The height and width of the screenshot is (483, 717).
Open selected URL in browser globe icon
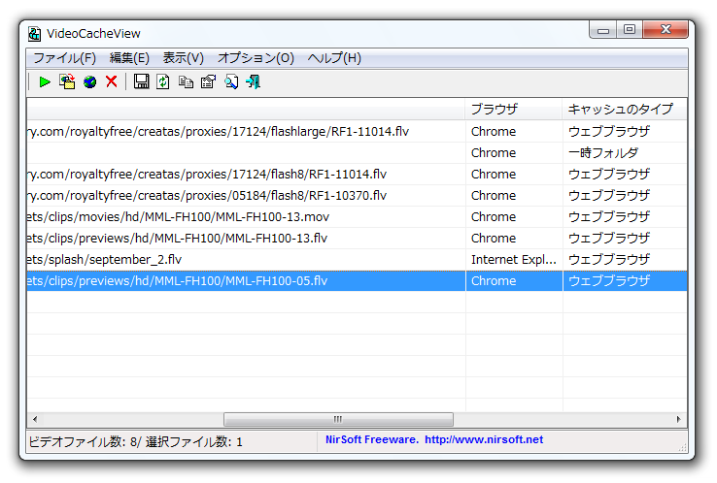coord(90,82)
